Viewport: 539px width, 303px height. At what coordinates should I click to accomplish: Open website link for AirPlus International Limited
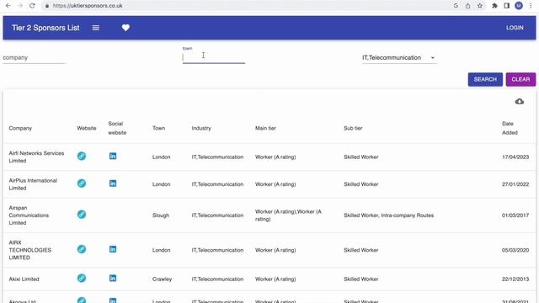(x=82, y=183)
